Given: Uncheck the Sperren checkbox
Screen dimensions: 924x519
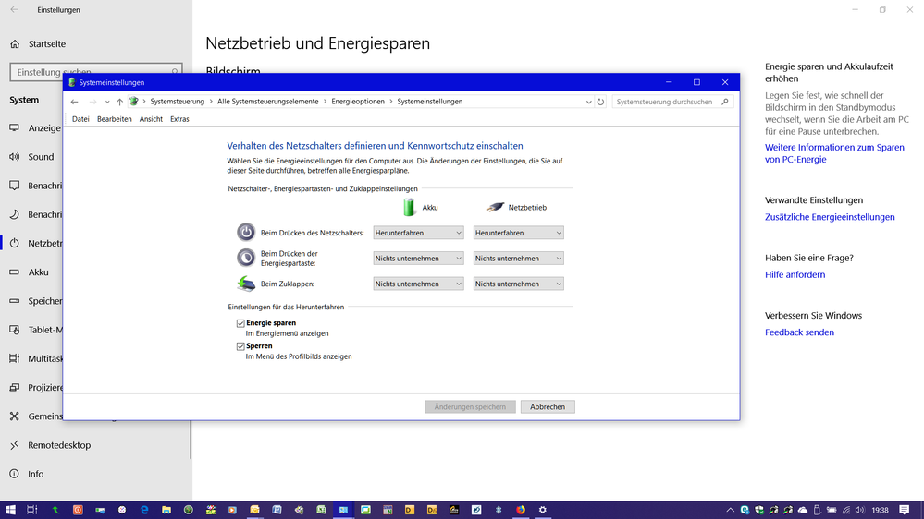Looking at the screenshot, I should pyautogui.click(x=240, y=346).
